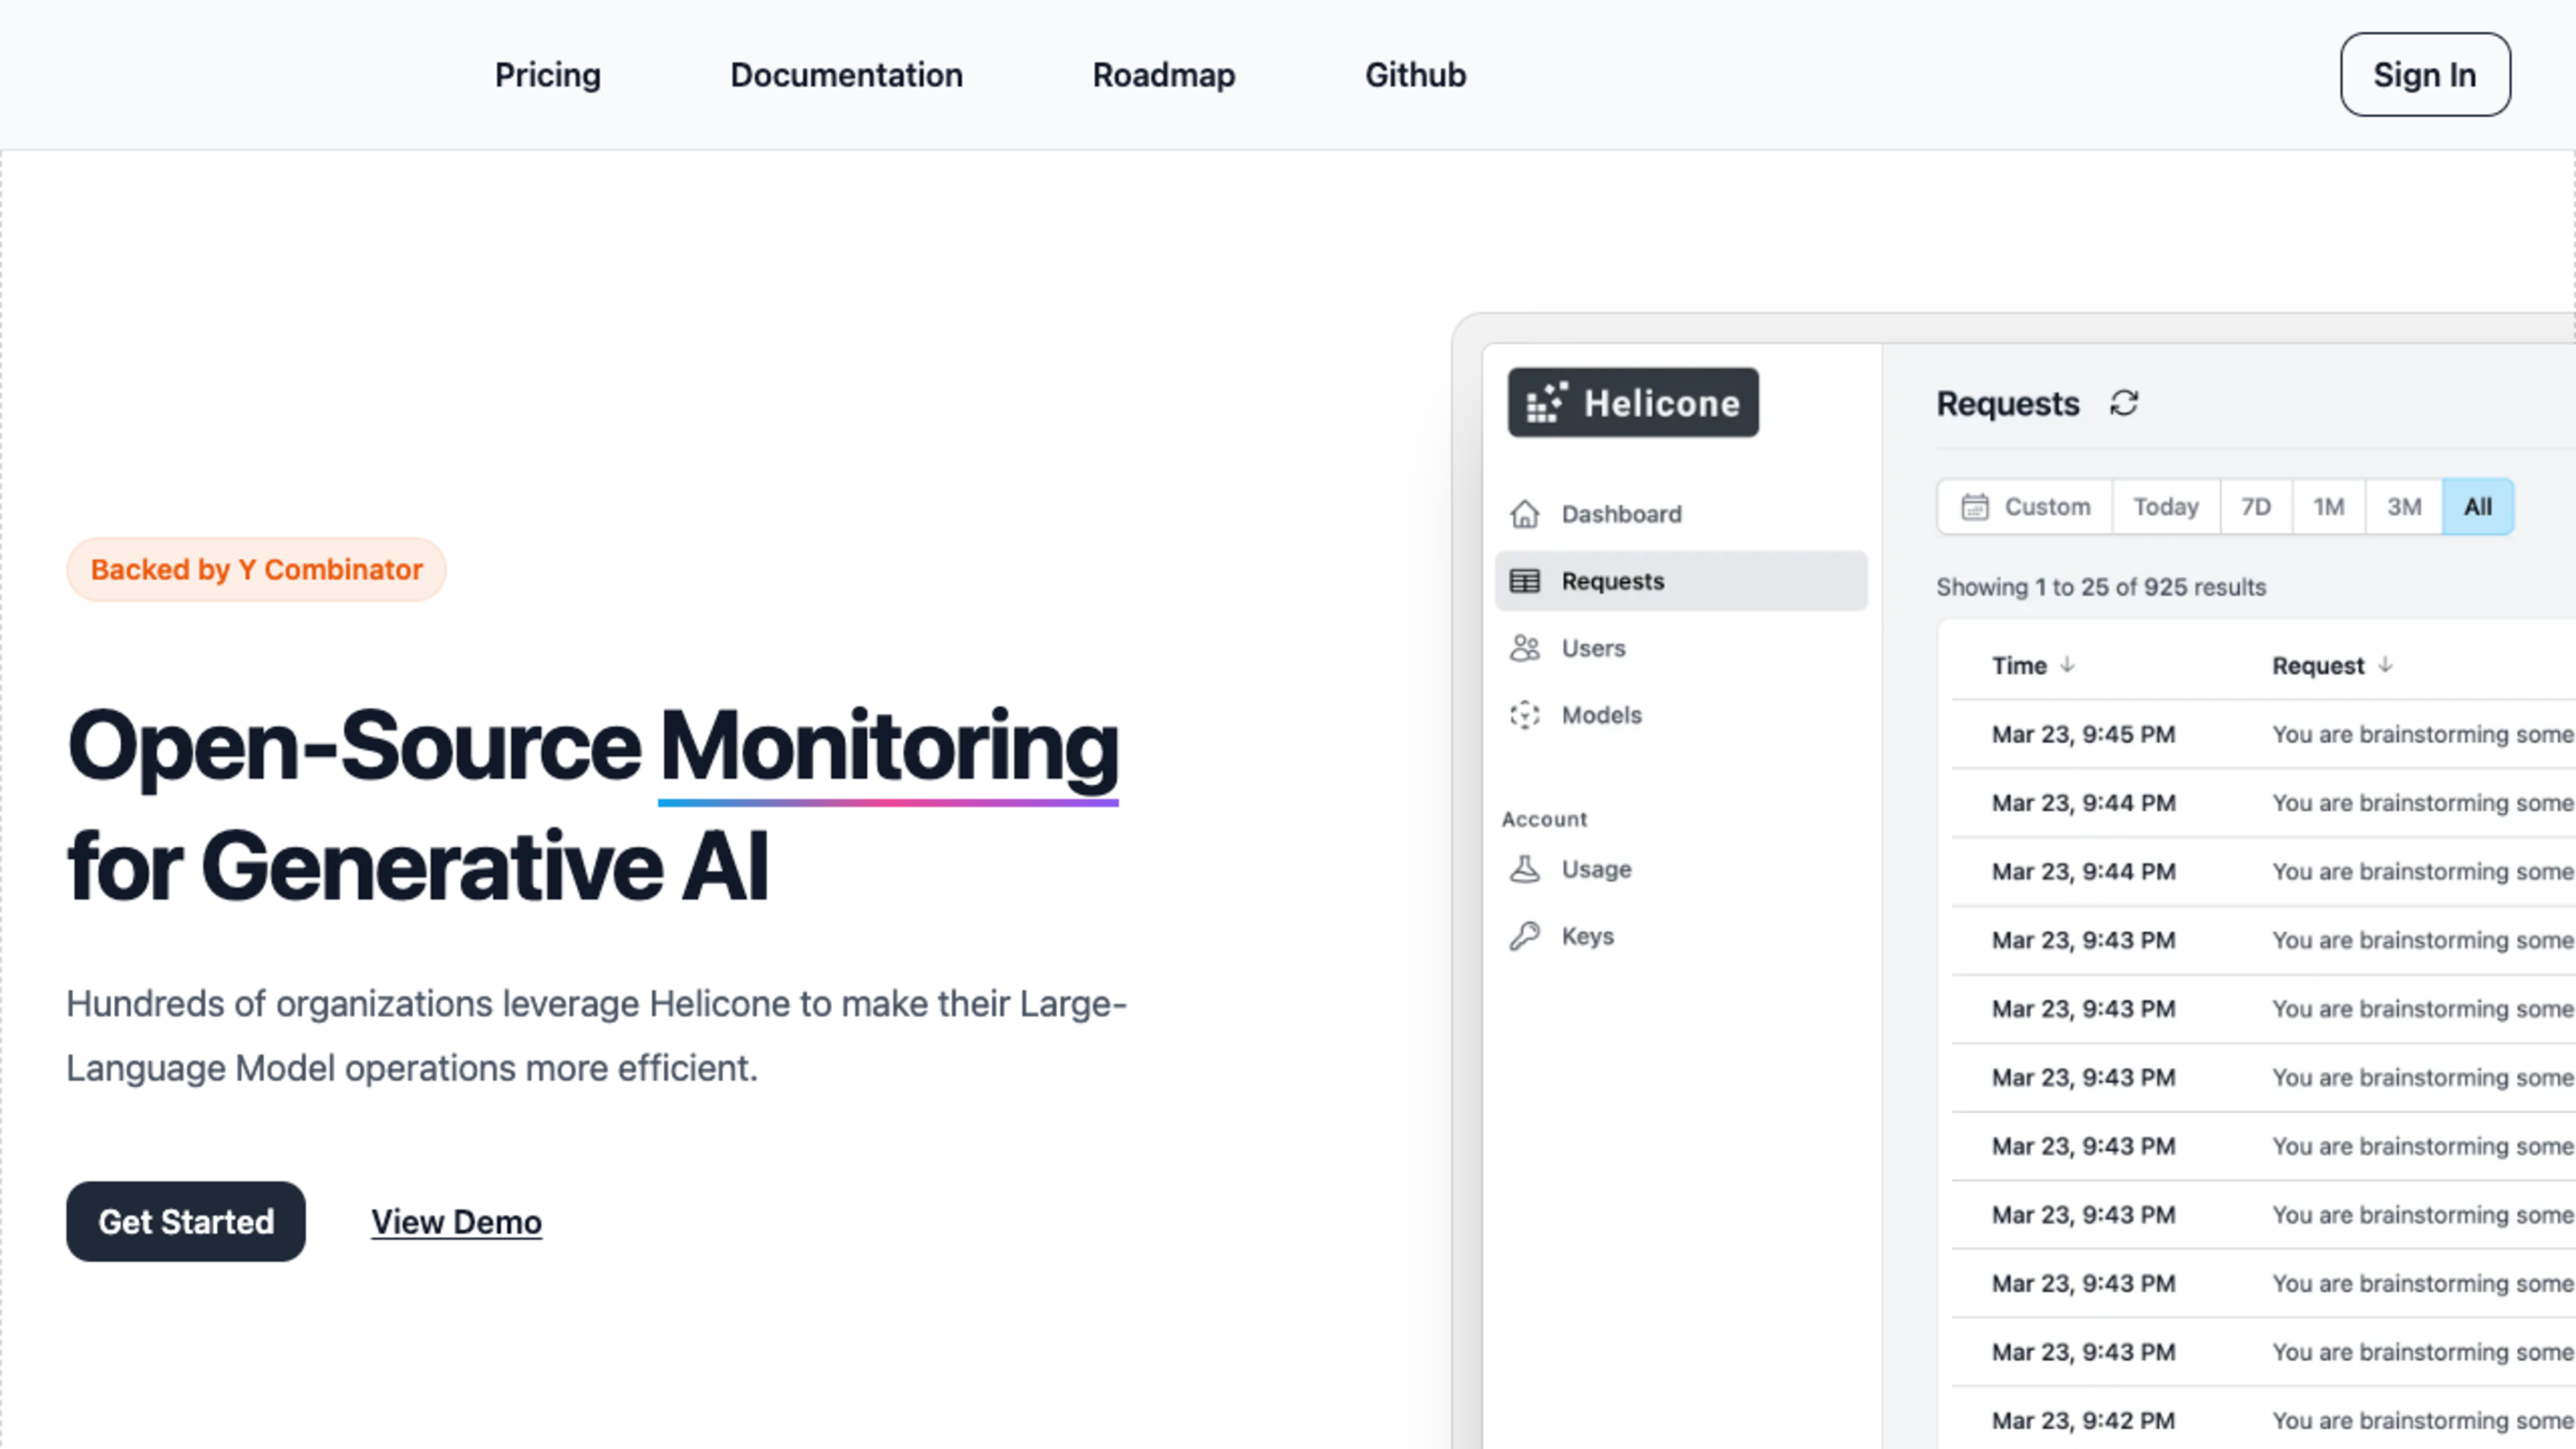Visit the Github link
Viewport: 2576px width, 1449px height.
click(1415, 75)
